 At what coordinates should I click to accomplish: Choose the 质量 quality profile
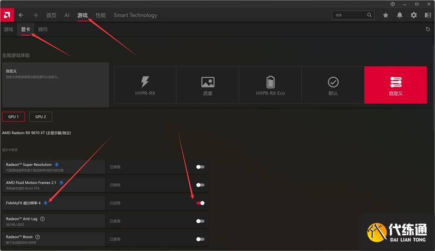208,85
